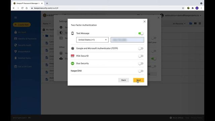Click the Security shield icon in Settings dialog
This screenshot has height=121, width=215.
[61, 33]
